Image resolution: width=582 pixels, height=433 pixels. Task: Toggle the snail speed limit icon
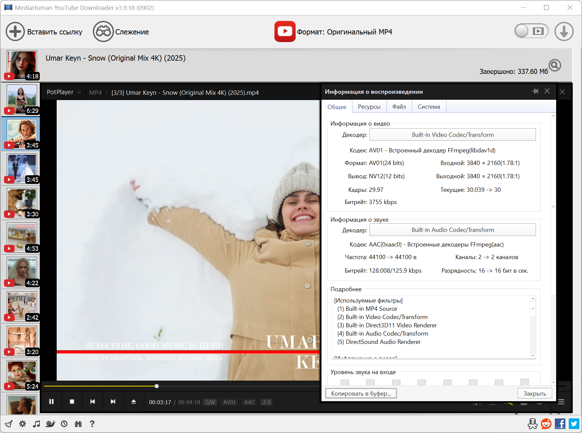point(50,424)
